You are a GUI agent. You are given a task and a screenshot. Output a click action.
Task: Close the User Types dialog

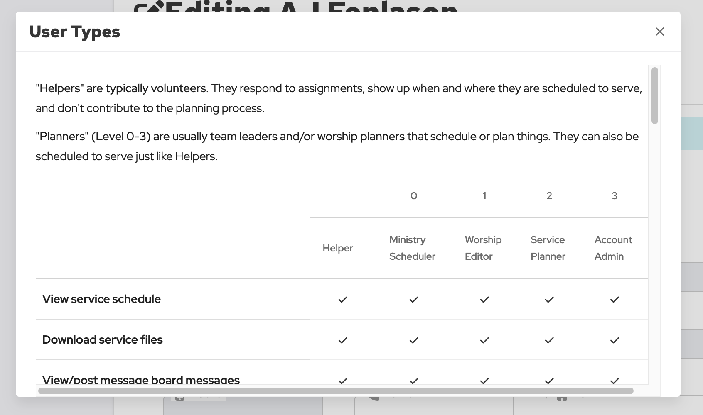(659, 32)
